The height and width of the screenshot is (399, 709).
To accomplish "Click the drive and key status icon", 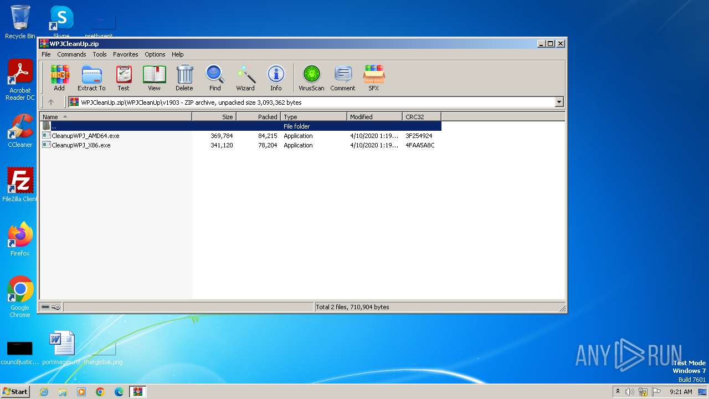I will [x=51, y=307].
